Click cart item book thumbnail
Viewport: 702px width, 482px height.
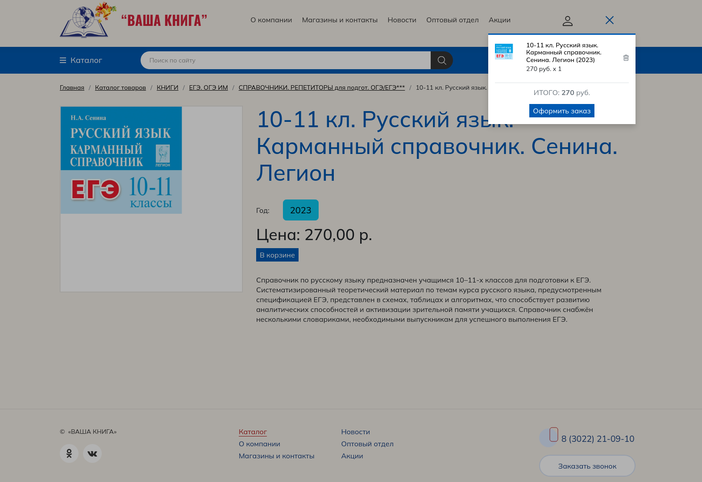coord(504,51)
